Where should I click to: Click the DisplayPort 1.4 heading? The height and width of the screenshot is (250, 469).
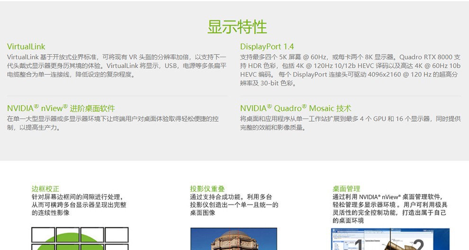267,47
